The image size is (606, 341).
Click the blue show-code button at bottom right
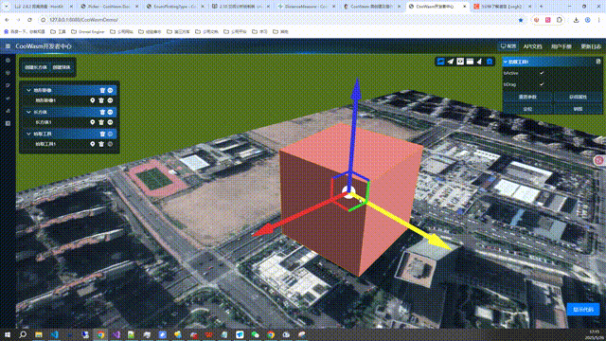[583, 310]
